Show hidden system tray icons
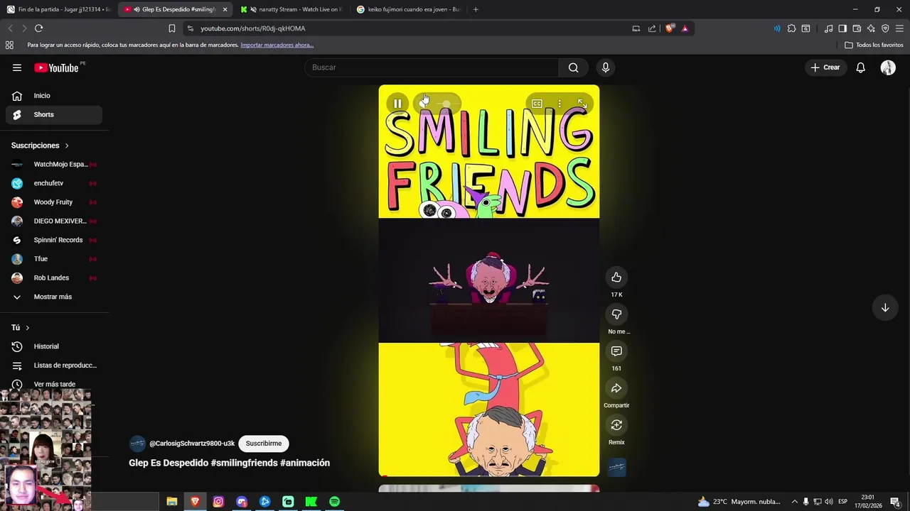Viewport: 910px width, 511px height. click(x=795, y=502)
